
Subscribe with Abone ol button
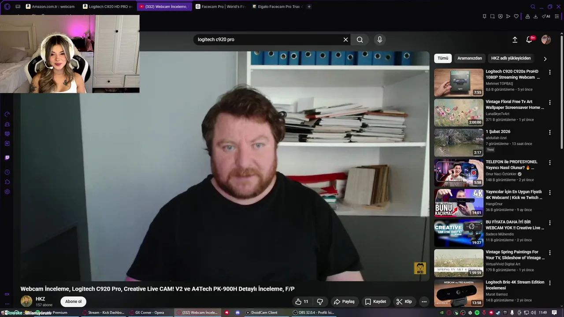point(74,302)
